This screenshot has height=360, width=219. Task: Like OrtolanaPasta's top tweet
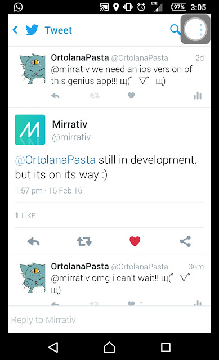(131, 95)
